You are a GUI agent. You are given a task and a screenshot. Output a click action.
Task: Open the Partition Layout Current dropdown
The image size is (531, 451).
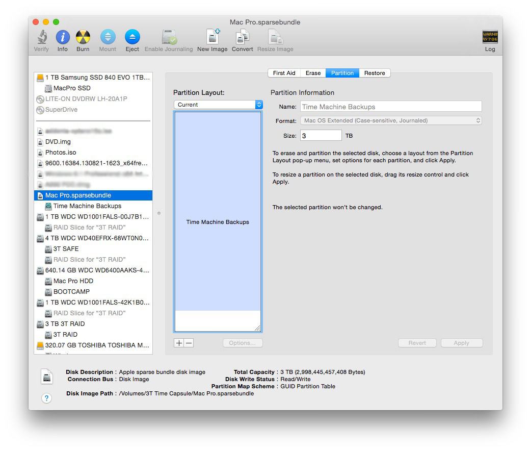pyautogui.click(x=219, y=105)
